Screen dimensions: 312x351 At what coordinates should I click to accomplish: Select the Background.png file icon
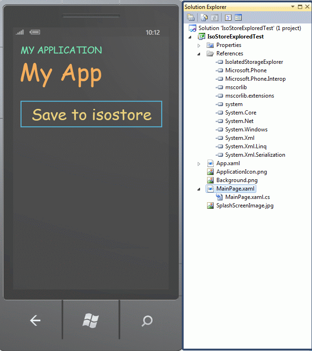point(210,180)
